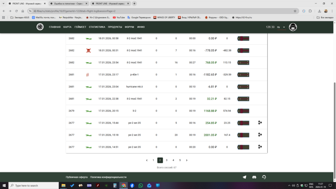Click the skull killed icon on 00:31 row
The height and width of the screenshot is (189, 336).
pyautogui.click(x=88, y=50)
